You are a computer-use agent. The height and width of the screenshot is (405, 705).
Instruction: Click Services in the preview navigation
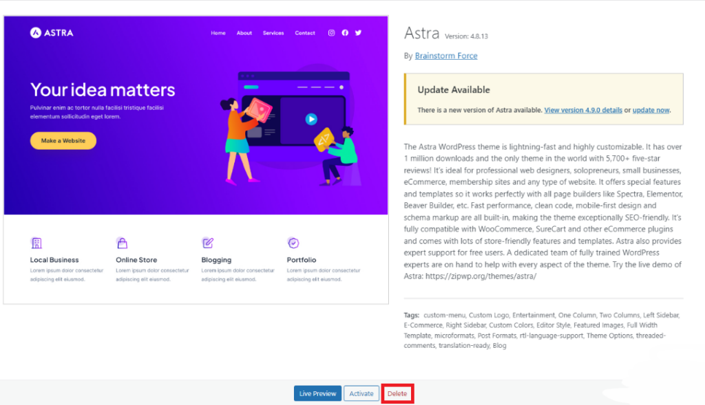[x=273, y=32]
